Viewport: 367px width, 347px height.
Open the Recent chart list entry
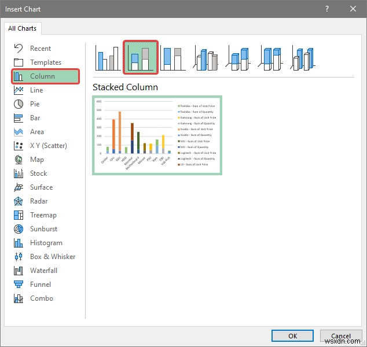click(x=41, y=49)
